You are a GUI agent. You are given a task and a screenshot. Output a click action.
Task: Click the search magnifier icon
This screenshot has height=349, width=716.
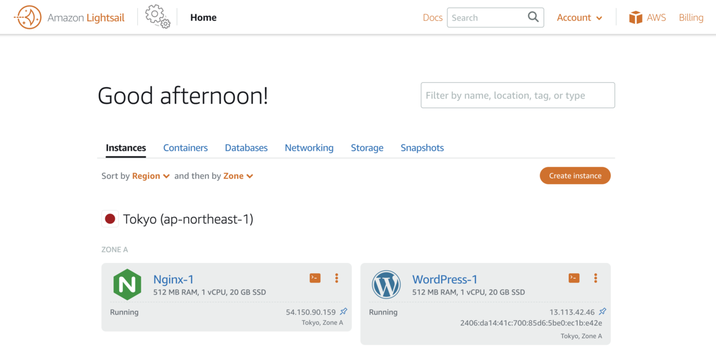pyautogui.click(x=533, y=17)
